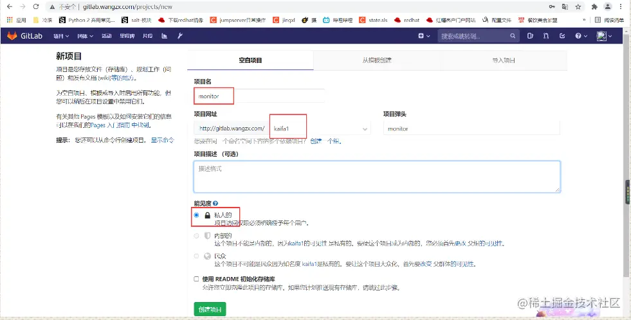Open the user avatar menu
This screenshot has height=320, width=631.
604,36
